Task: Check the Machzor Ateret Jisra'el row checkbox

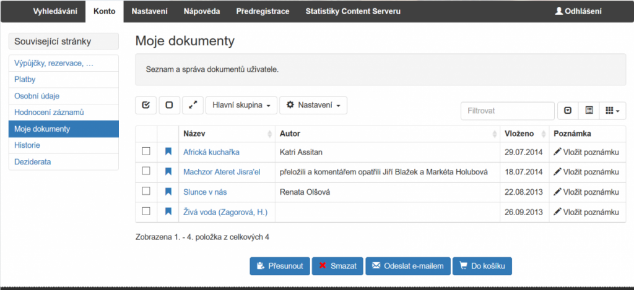Action: coord(146,171)
